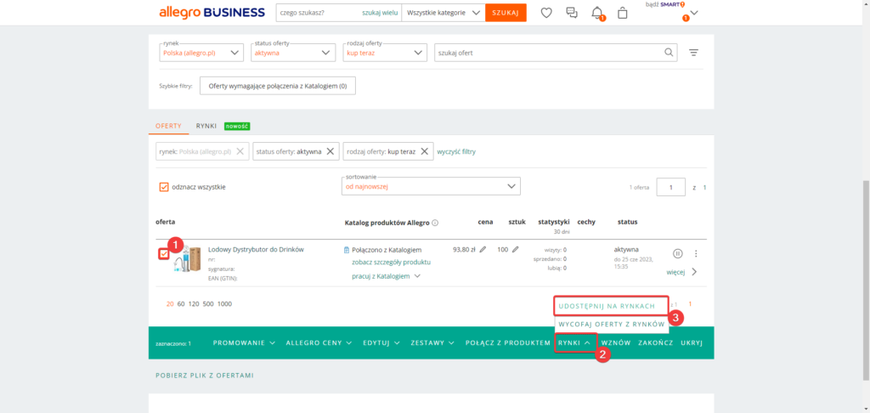This screenshot has height=413, width=870.
Task: Open the status oferty dropdown
Action: 293,53
